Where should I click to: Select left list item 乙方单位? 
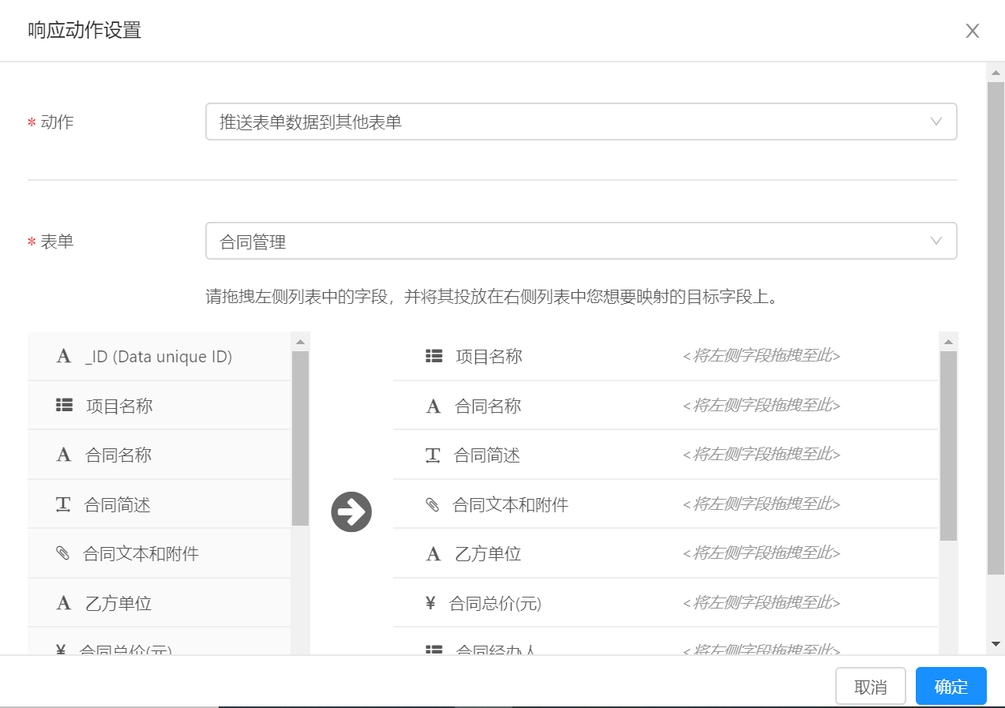[118, 604]
